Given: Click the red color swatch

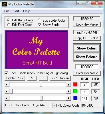Looking at the screenshot, I should 75,84.
